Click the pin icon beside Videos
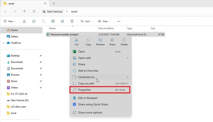The image size is (213, 122). [41, 88]
